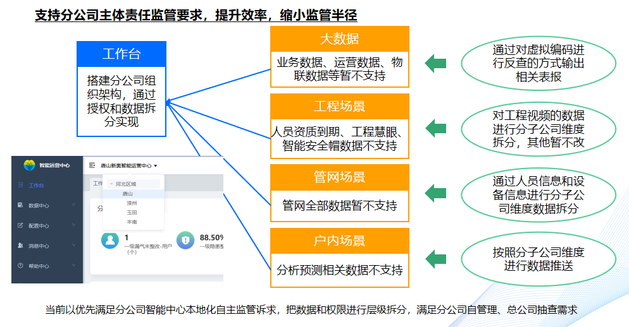Click the shield icon beside 88.50%
Viewport: 629px width, 327px height.
(185, 240)
